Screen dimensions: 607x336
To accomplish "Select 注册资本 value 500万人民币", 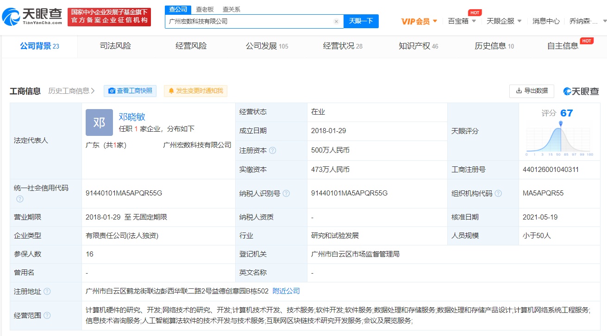I will click(331, 150).
